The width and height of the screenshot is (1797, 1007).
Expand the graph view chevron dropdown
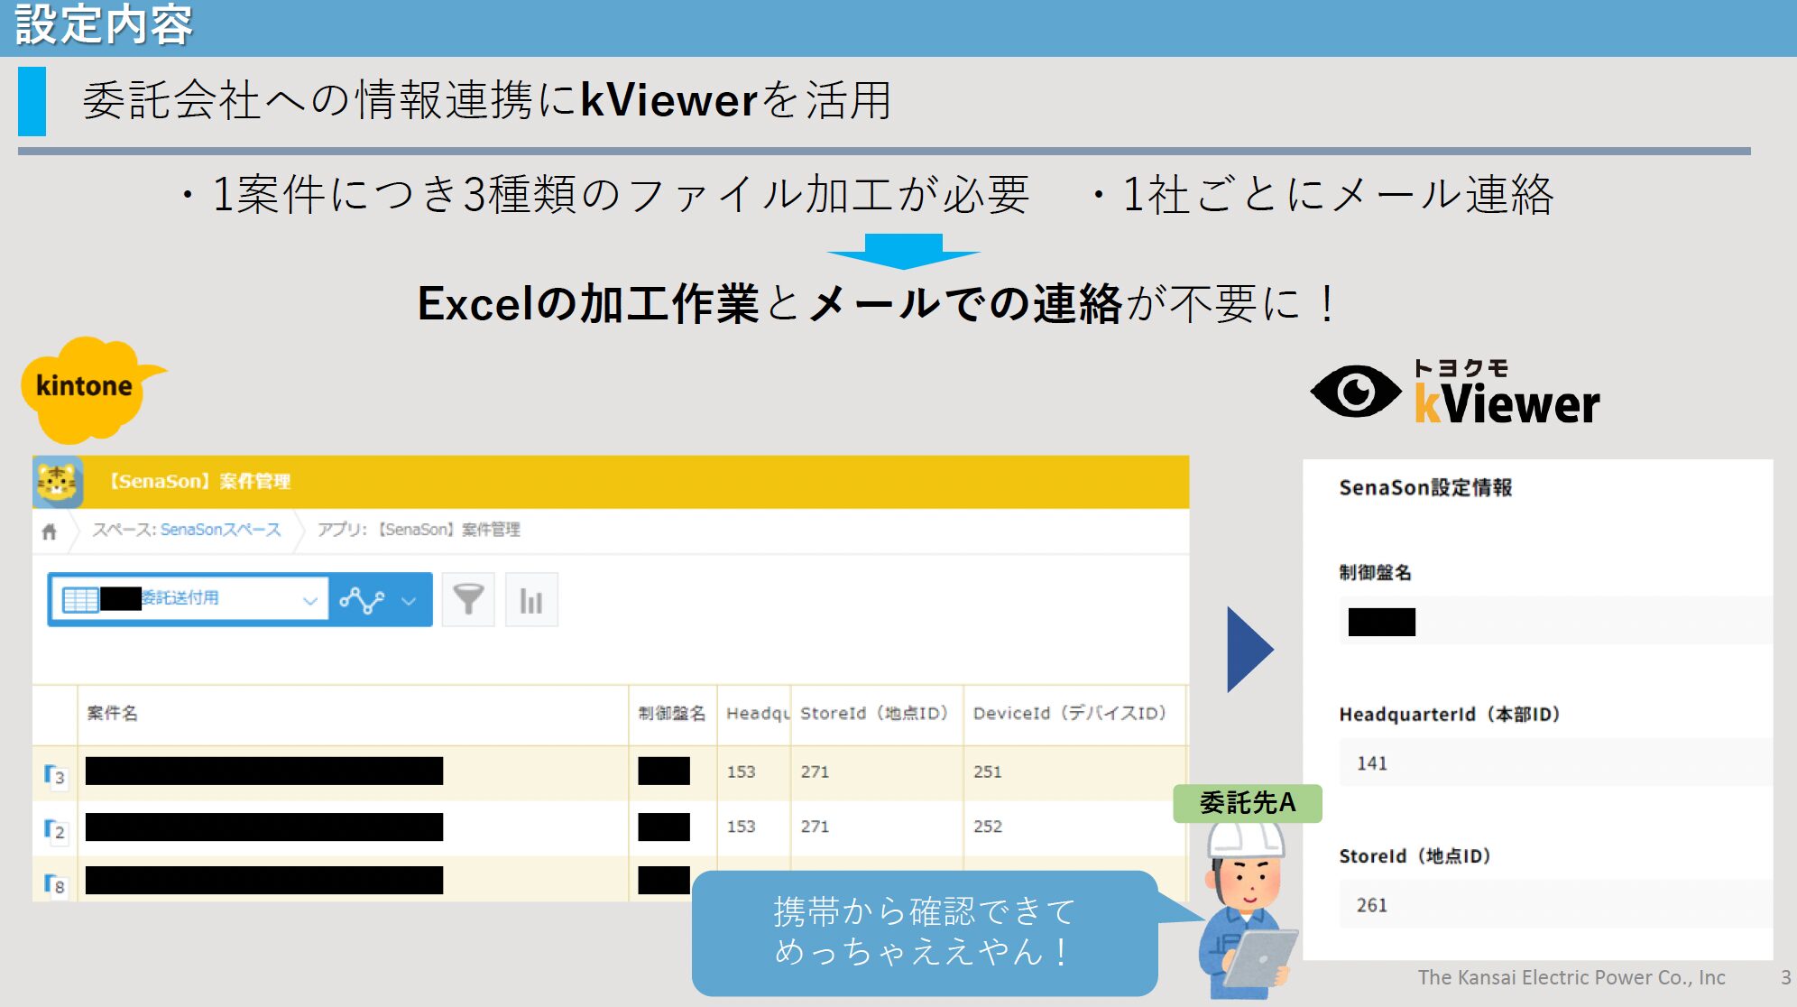tap(409, 600)
